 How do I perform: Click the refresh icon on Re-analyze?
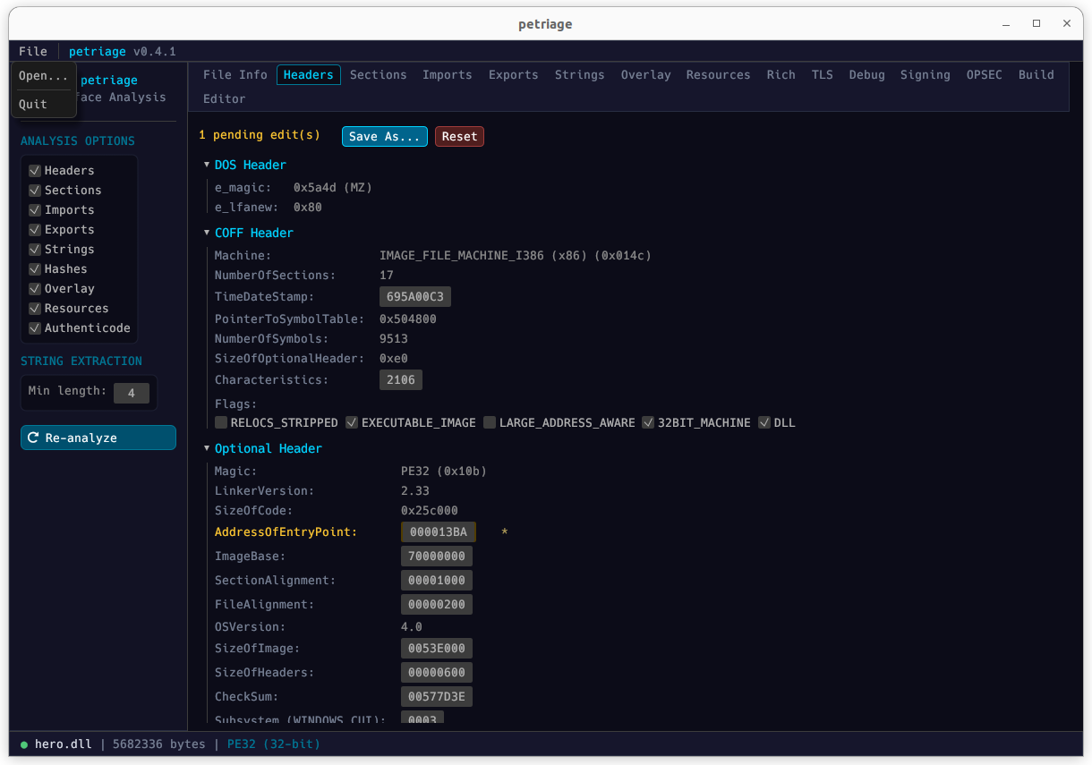click(33, 438)
